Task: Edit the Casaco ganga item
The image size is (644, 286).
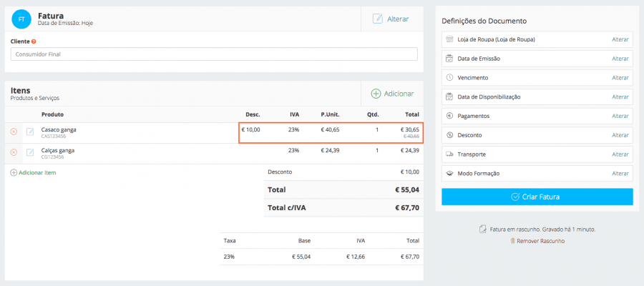Action: [30, 132]
